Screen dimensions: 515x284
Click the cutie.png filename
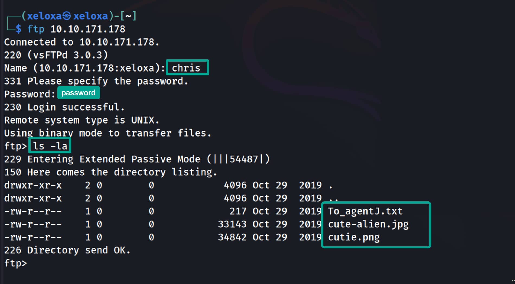pos(354,237)
